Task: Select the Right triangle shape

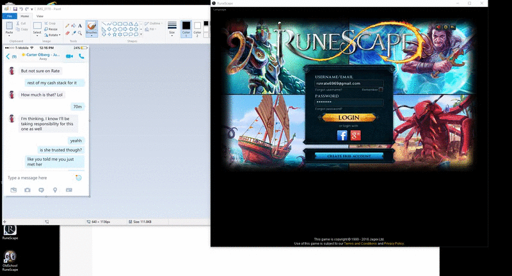Action: (x=104, y=29)
